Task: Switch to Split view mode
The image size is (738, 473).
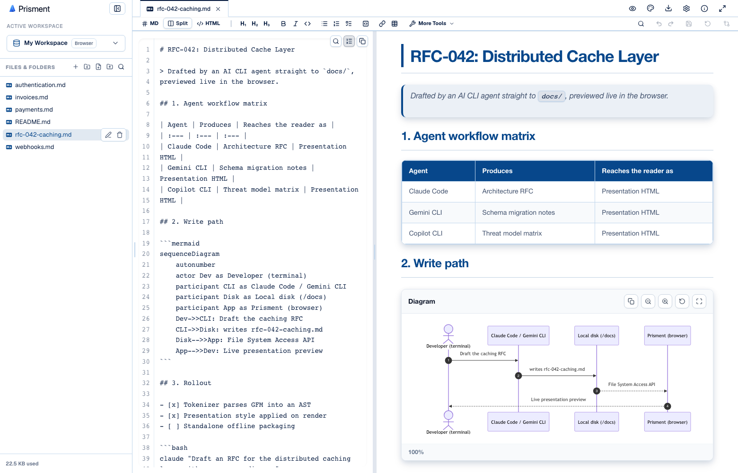Action: tap(178, 23)
